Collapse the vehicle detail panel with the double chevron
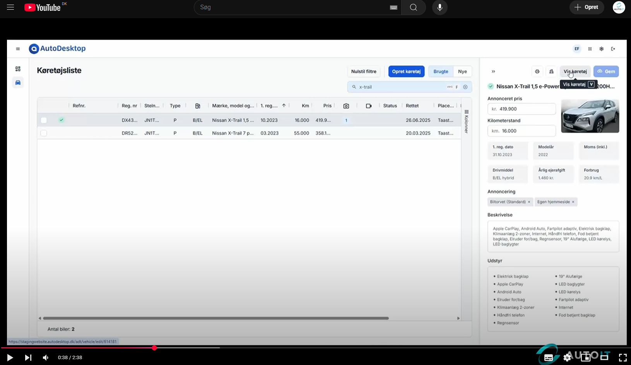 (x=493, y=72)
